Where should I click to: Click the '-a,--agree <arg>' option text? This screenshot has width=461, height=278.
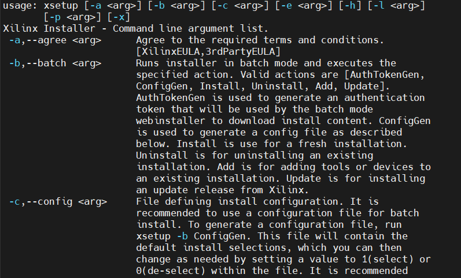(56, 40)
